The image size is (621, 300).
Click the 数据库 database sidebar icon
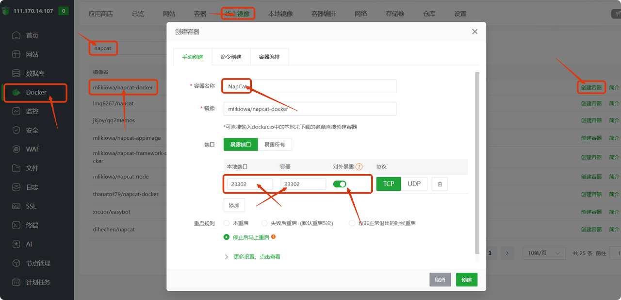pyautogui.click(x=16, y=73)
